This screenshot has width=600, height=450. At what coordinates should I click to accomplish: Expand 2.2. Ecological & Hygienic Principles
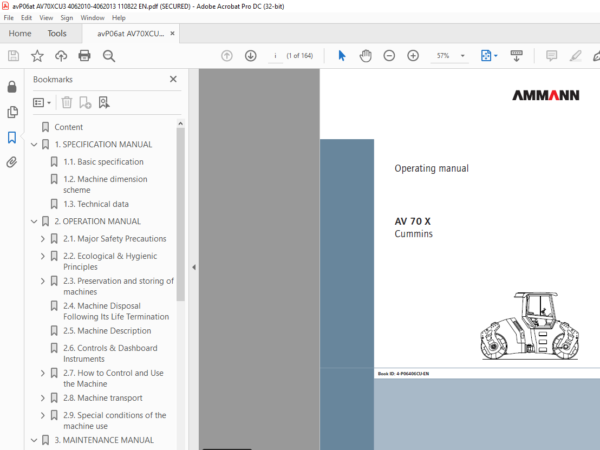(43, 256)
